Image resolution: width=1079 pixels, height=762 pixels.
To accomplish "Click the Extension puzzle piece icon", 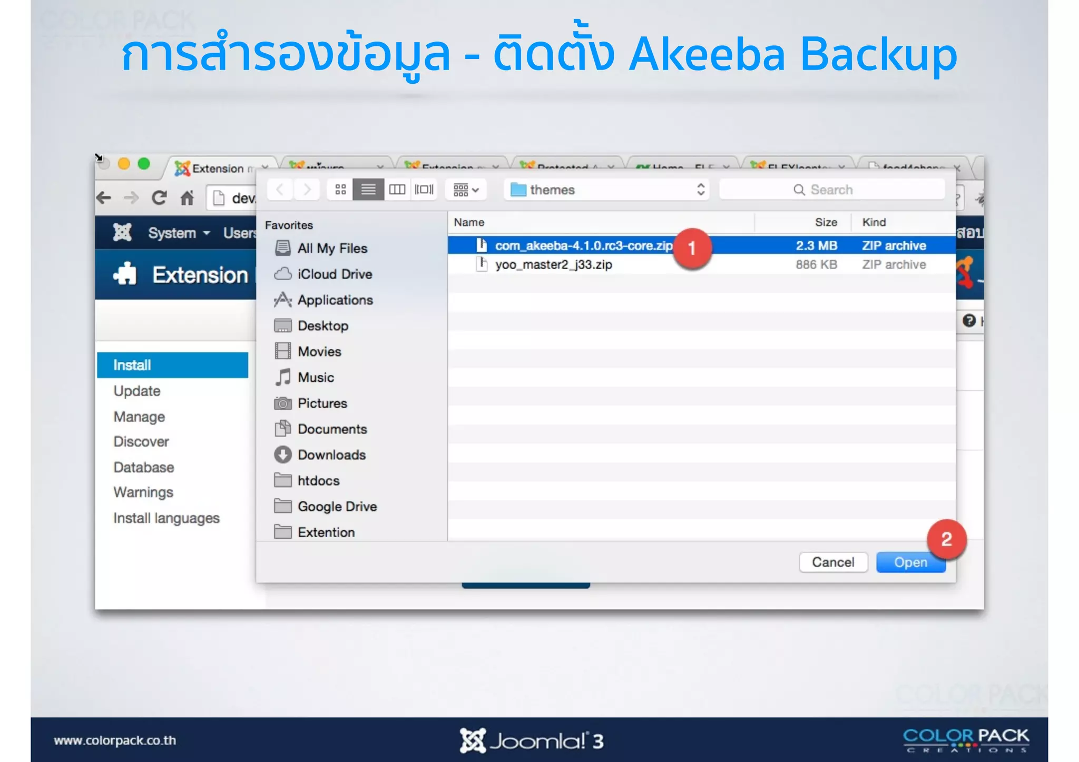I will (x=125, y=274).
